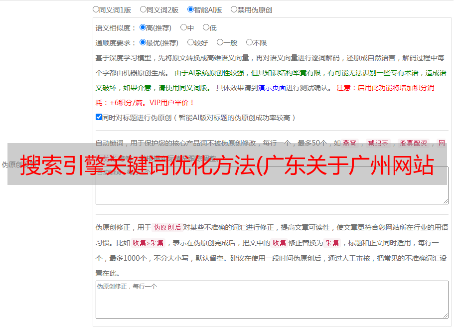
Task: Set 语义相似度 to 低
Action: pyautogui.click(x=206, y=27)
